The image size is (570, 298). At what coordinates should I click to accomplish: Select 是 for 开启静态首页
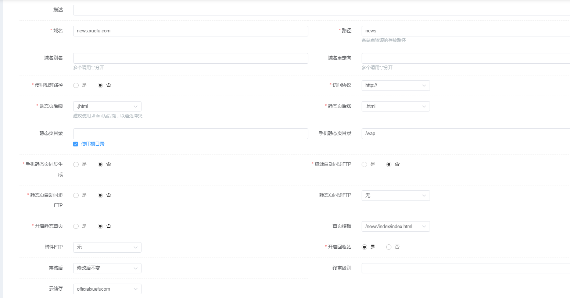[76, 226]
